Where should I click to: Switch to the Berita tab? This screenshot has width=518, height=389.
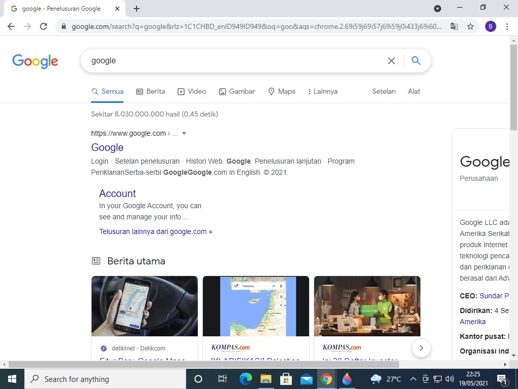(x=151, y=92)
